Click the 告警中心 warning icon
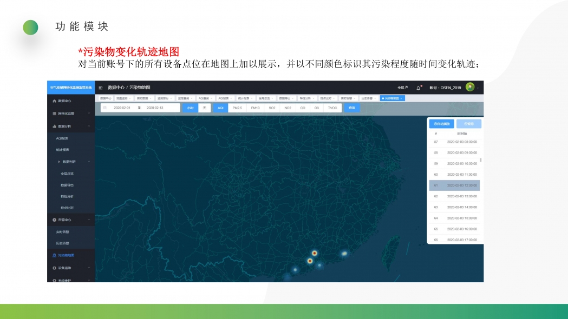The height and width of the screenshot is (319, 568). (x=54, y=220)
